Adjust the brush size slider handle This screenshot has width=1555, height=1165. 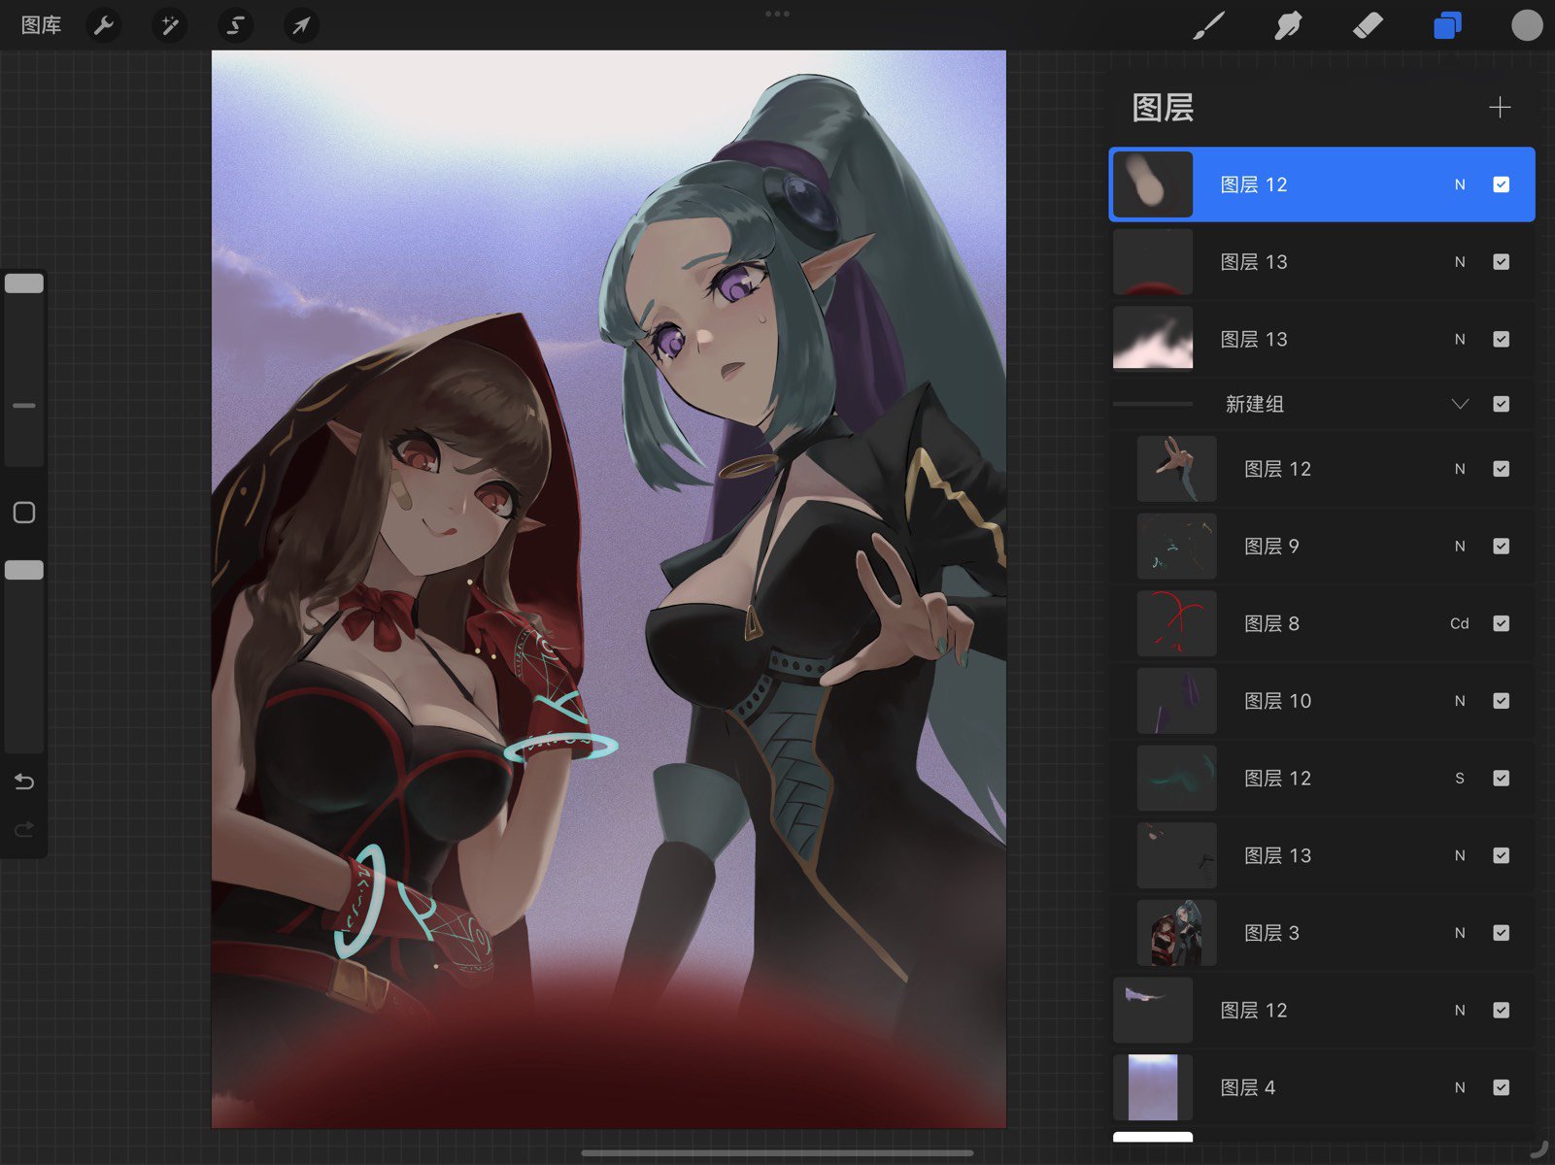click(x=24, y=283)
